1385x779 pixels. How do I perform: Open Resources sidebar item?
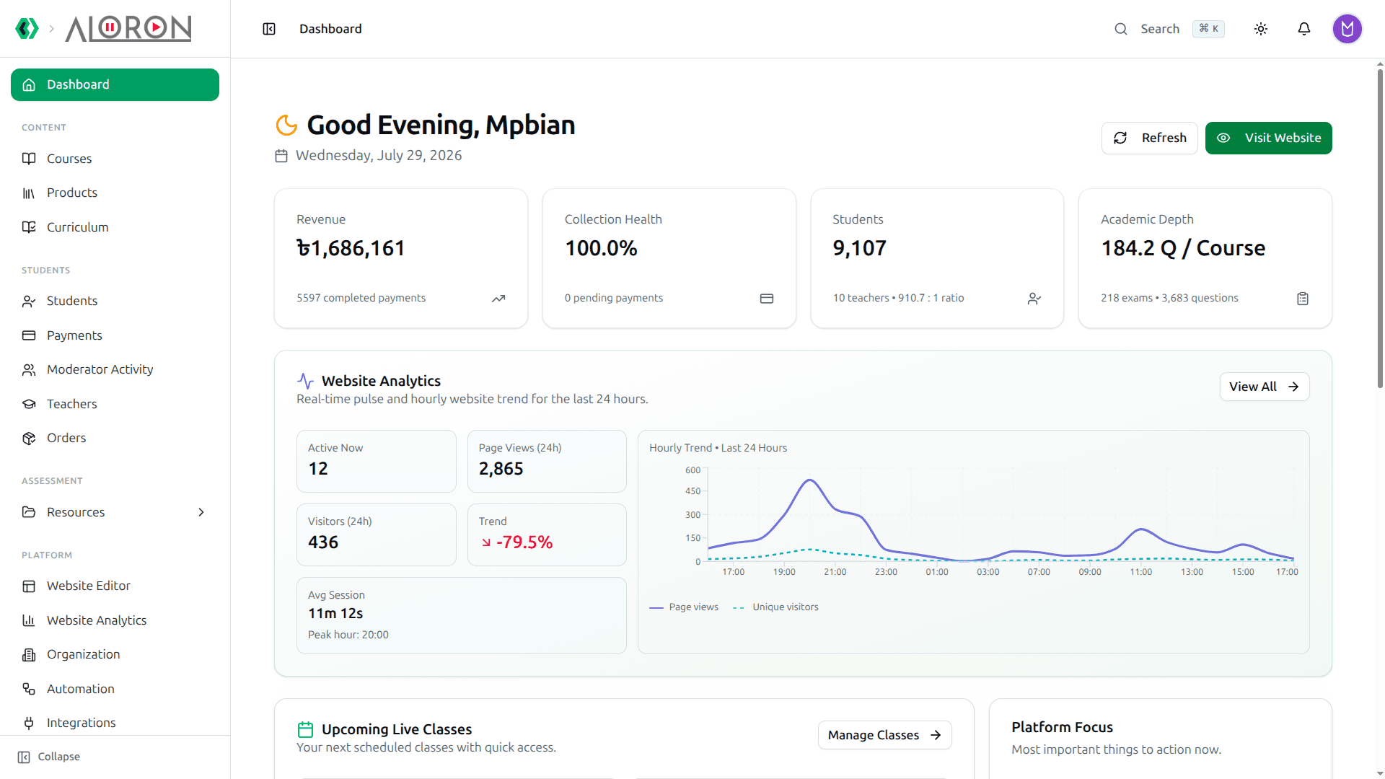point(115,512)
